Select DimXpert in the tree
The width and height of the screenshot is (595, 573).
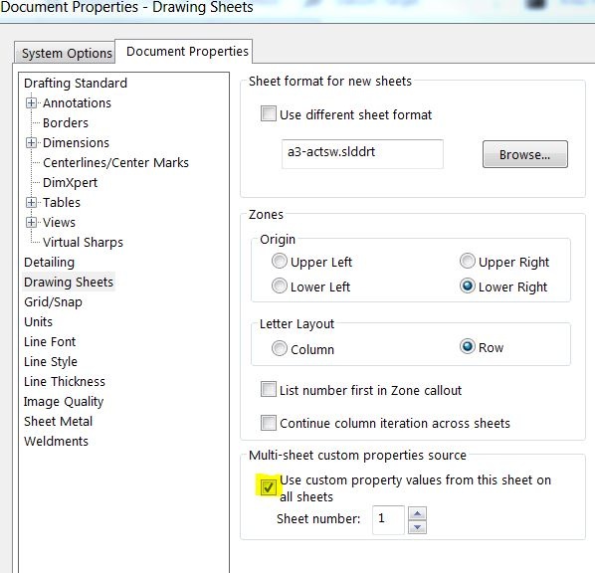(x=70, y=182)
